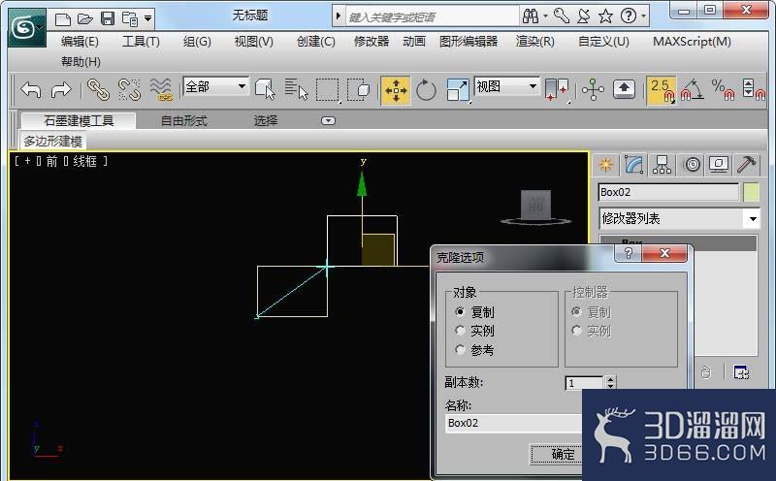
Task: Adjust the 副本数 spinner arrows
Action: [611, 382]
